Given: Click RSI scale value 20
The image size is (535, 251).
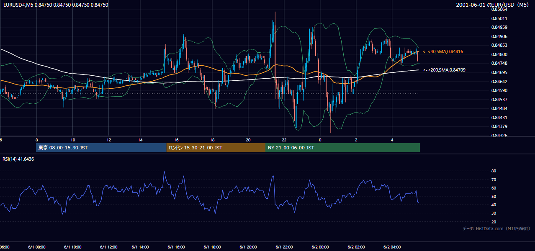Looking at the screenshot, I should pyautogui.click(x=494, y=222).
